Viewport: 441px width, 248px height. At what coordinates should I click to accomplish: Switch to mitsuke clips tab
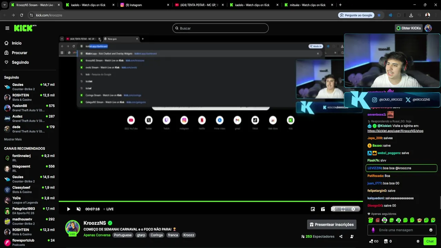(309, 5)
